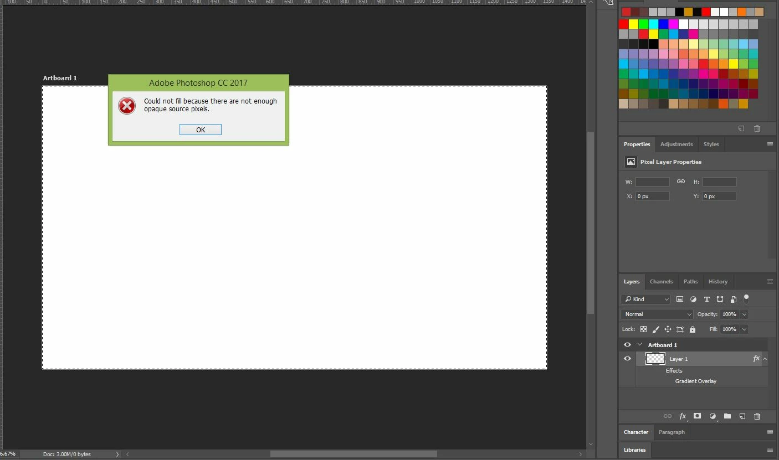Open the Opacity slider dropdown arrow
The width and height of the screenshot is (779, 460).
pos(744,314)
